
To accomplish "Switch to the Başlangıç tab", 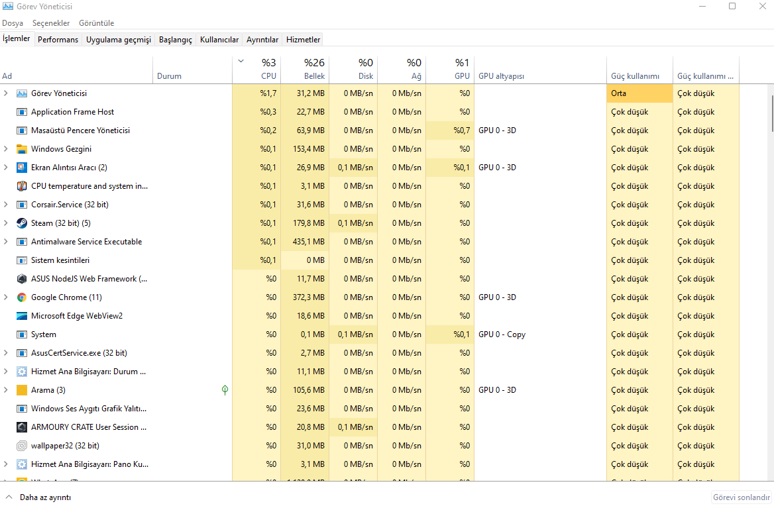I will [175, 40].
